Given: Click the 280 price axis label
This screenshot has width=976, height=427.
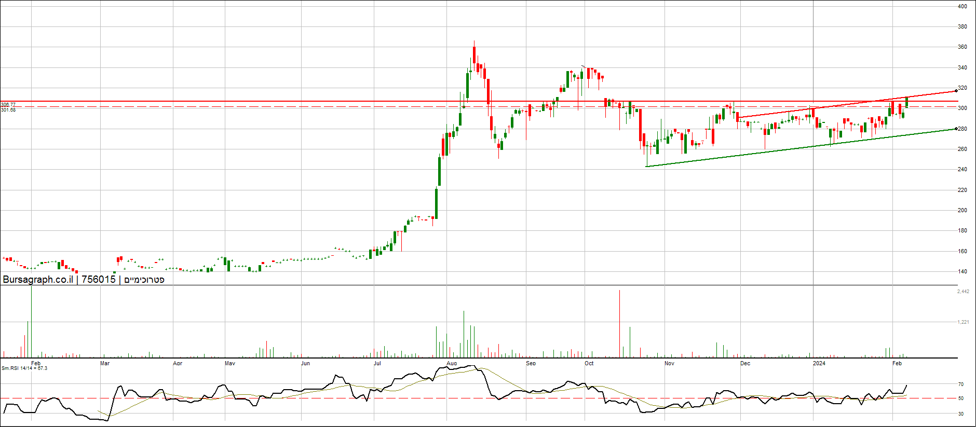Looking at the screenshot, I should coord(962,129).
